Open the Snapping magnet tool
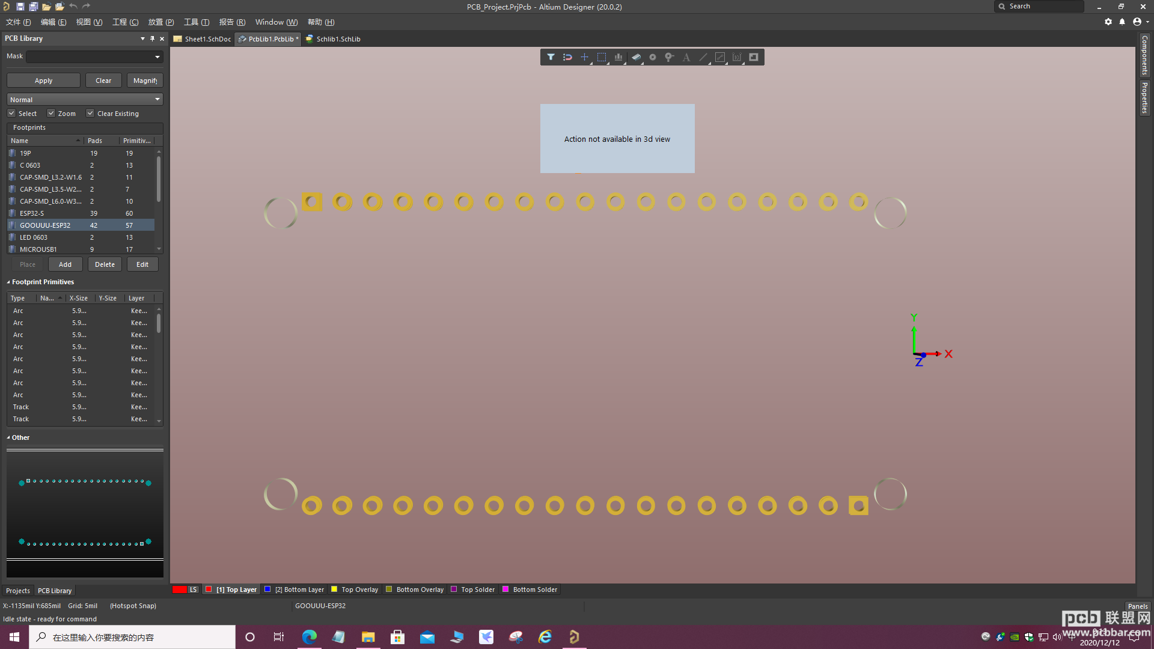This screenshot has width=1154, height=649. [567, 57]
